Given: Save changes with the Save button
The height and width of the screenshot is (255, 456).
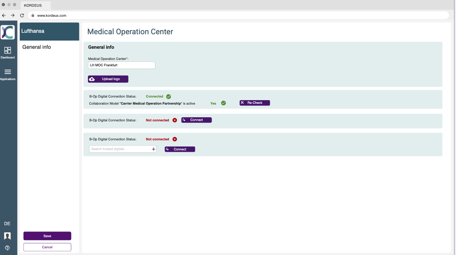Looking at the screenshot, I should [x=47, y=236].
